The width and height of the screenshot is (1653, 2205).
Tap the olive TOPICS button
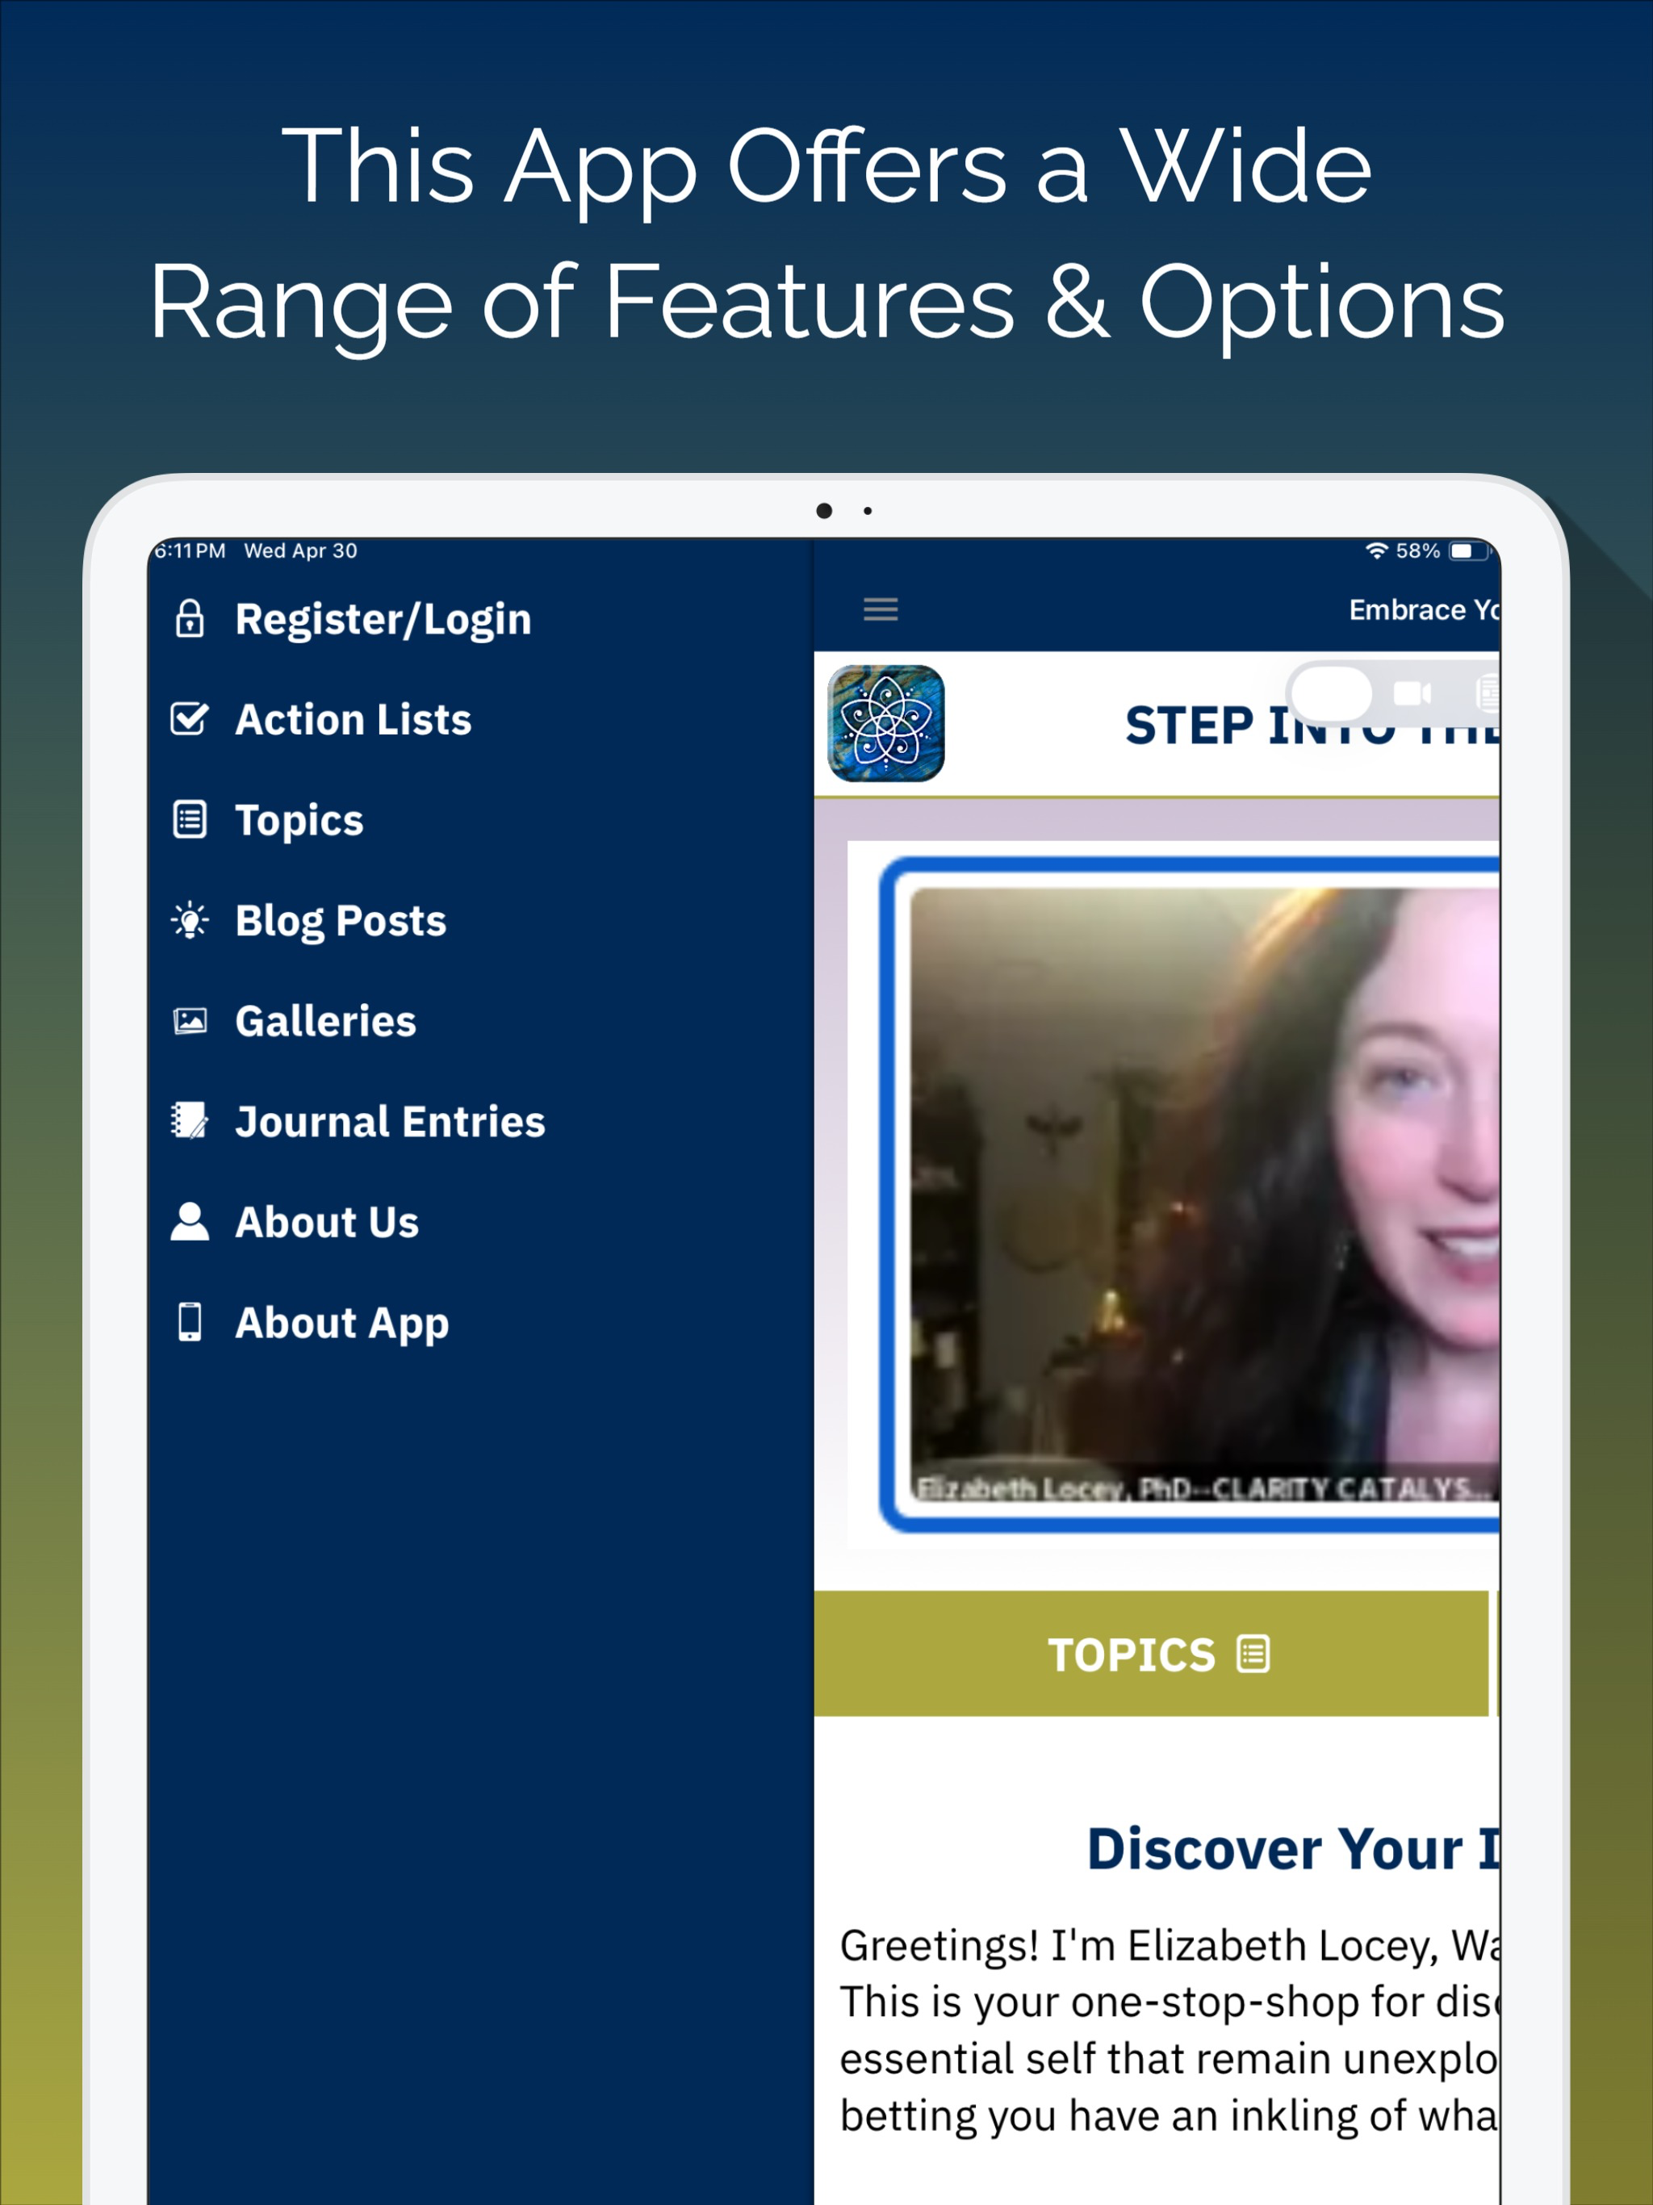click(x=1150, y=1654)
